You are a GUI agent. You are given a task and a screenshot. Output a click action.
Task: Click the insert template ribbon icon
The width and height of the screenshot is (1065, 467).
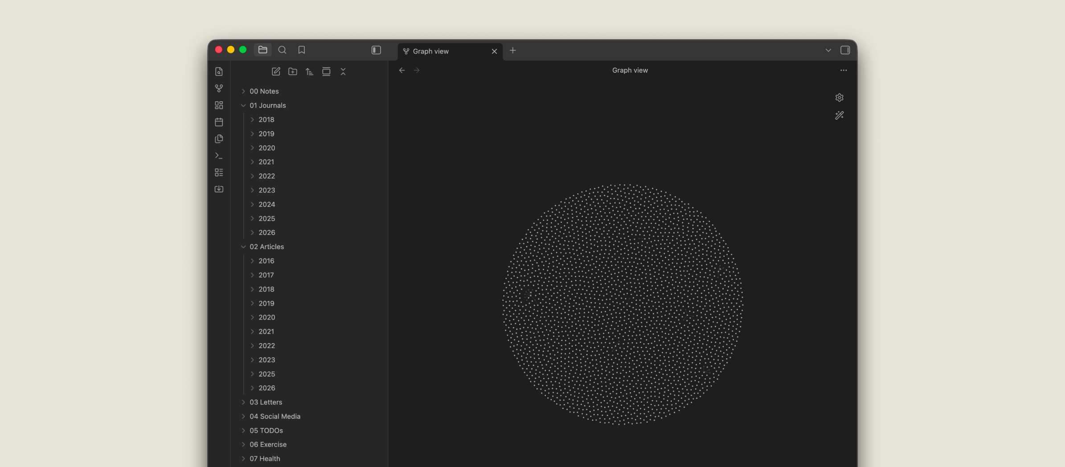pos(219,139)
